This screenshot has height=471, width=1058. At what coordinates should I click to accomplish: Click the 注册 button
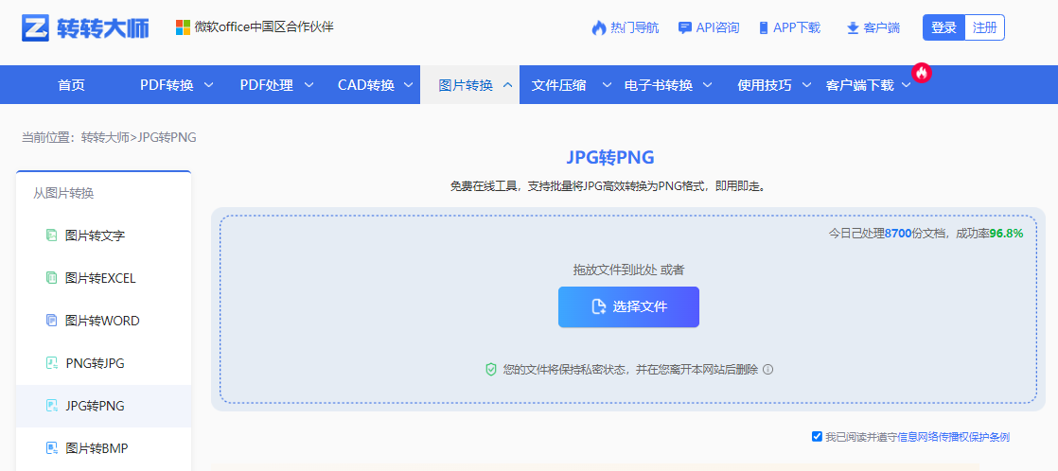pos(984,27)
